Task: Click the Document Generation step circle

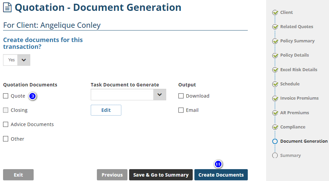Action: (x=275, y=141)
